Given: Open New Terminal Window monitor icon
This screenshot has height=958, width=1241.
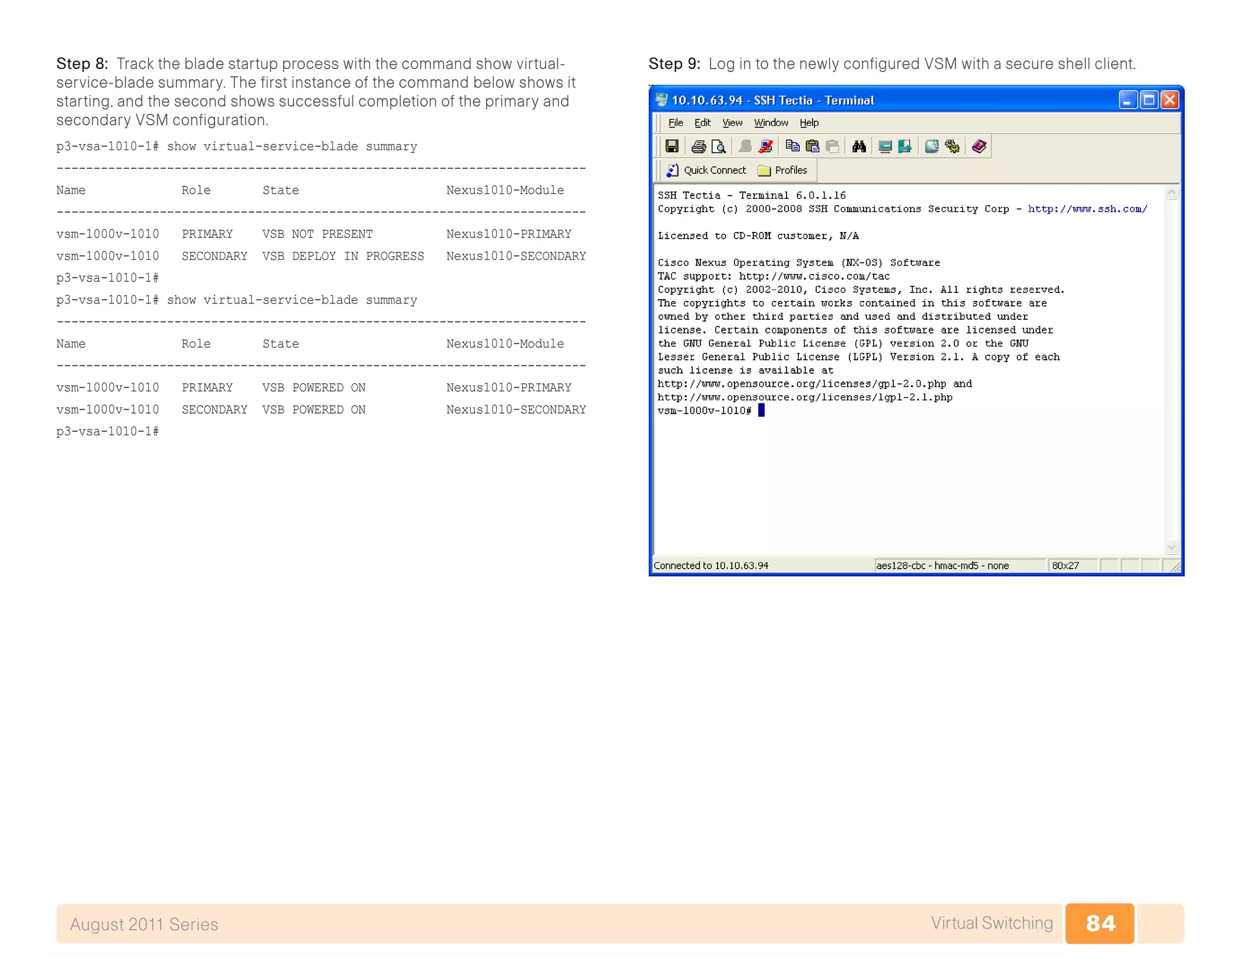Looking at the screenshot, I should click(885, 147).
